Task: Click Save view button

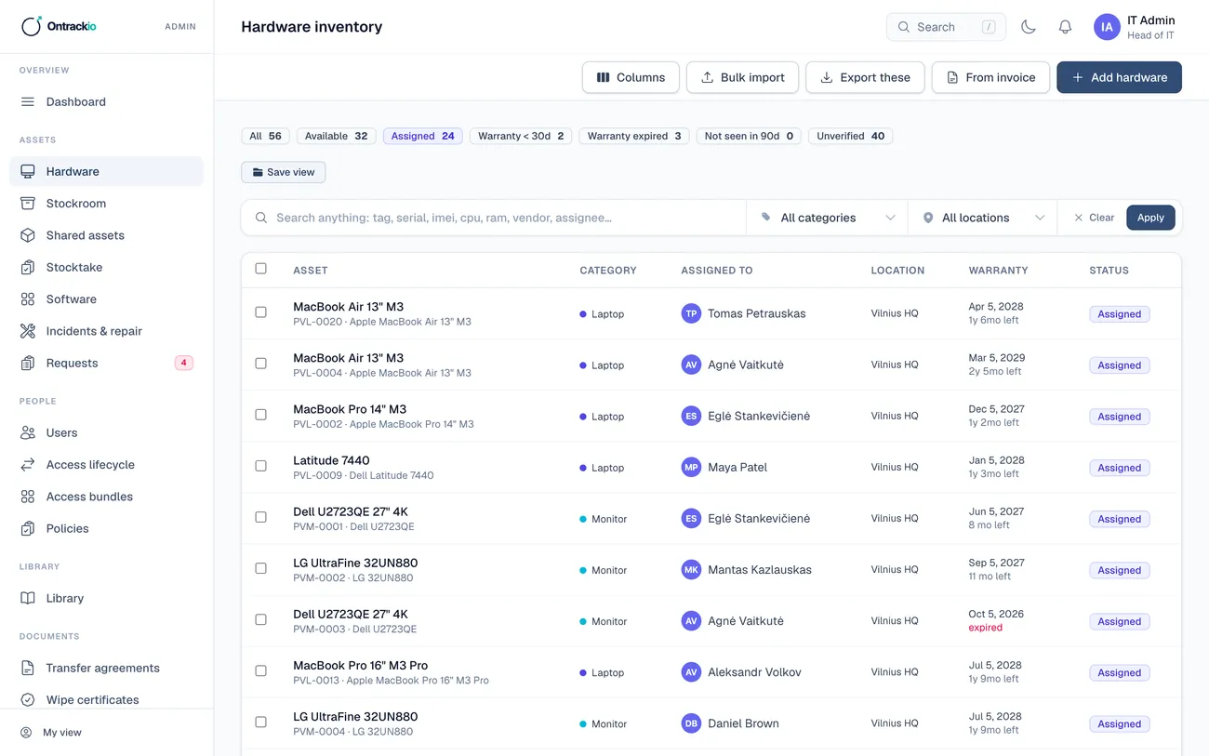Action: click(283, 172)
